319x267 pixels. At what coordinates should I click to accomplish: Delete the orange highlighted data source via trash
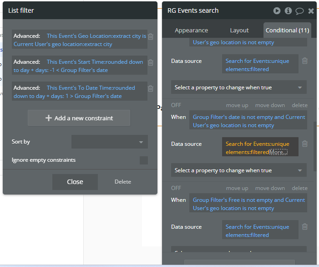(x=305, y=144)
